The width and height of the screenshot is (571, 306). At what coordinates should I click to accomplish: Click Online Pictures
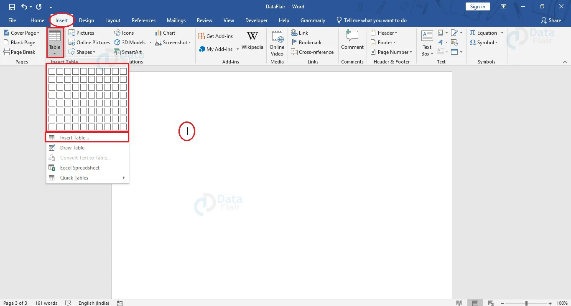pos(89,42)
